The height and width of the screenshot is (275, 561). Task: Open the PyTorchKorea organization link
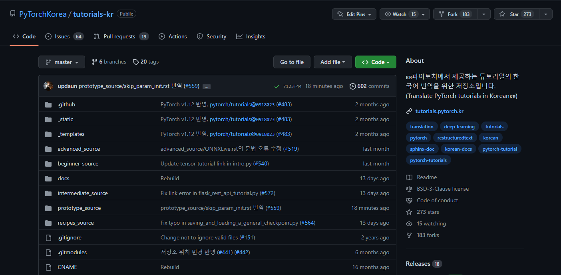pyautogui.click(x=43, y=14)
